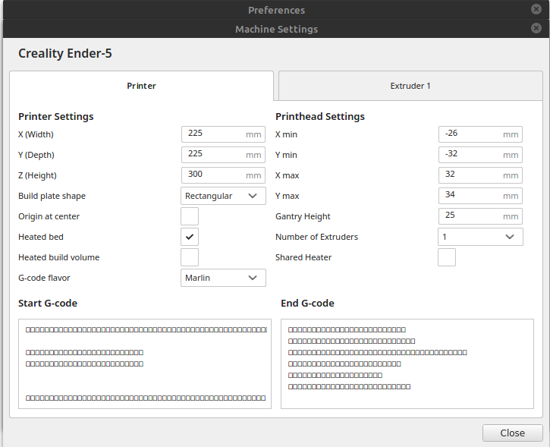Image resolution: width=550 pixels, height=447 pixels.
Task: Uncheck the Heated bed checkbox
Action: click(x=190, y=237)
